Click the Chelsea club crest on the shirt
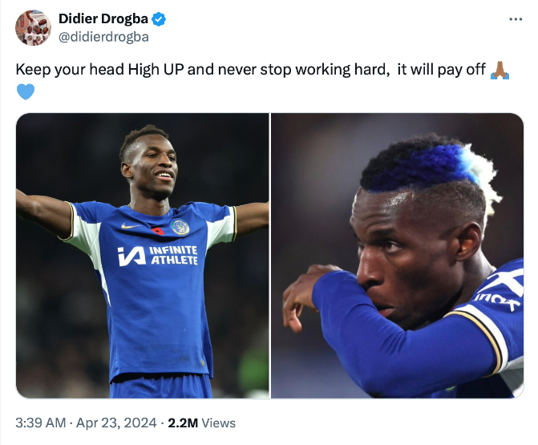 point(180,227)
